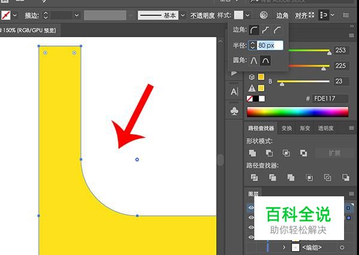This screenshot has width=359, height=255.
Task: Click the B channel color slider
Action: click(303, 81)
